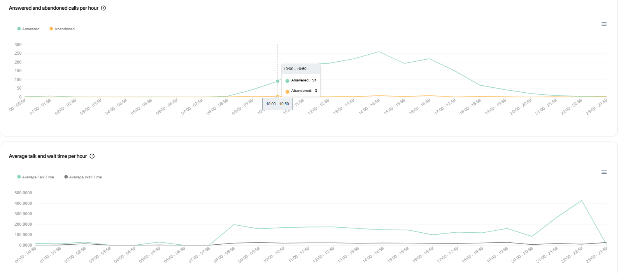Viewport: 619px width, 273px height.
Task: Click the tooltip header reading 10:00 - 10:59
Action: 295,69
